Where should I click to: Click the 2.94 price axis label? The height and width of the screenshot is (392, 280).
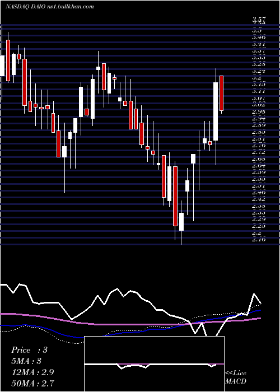point(259,118)
